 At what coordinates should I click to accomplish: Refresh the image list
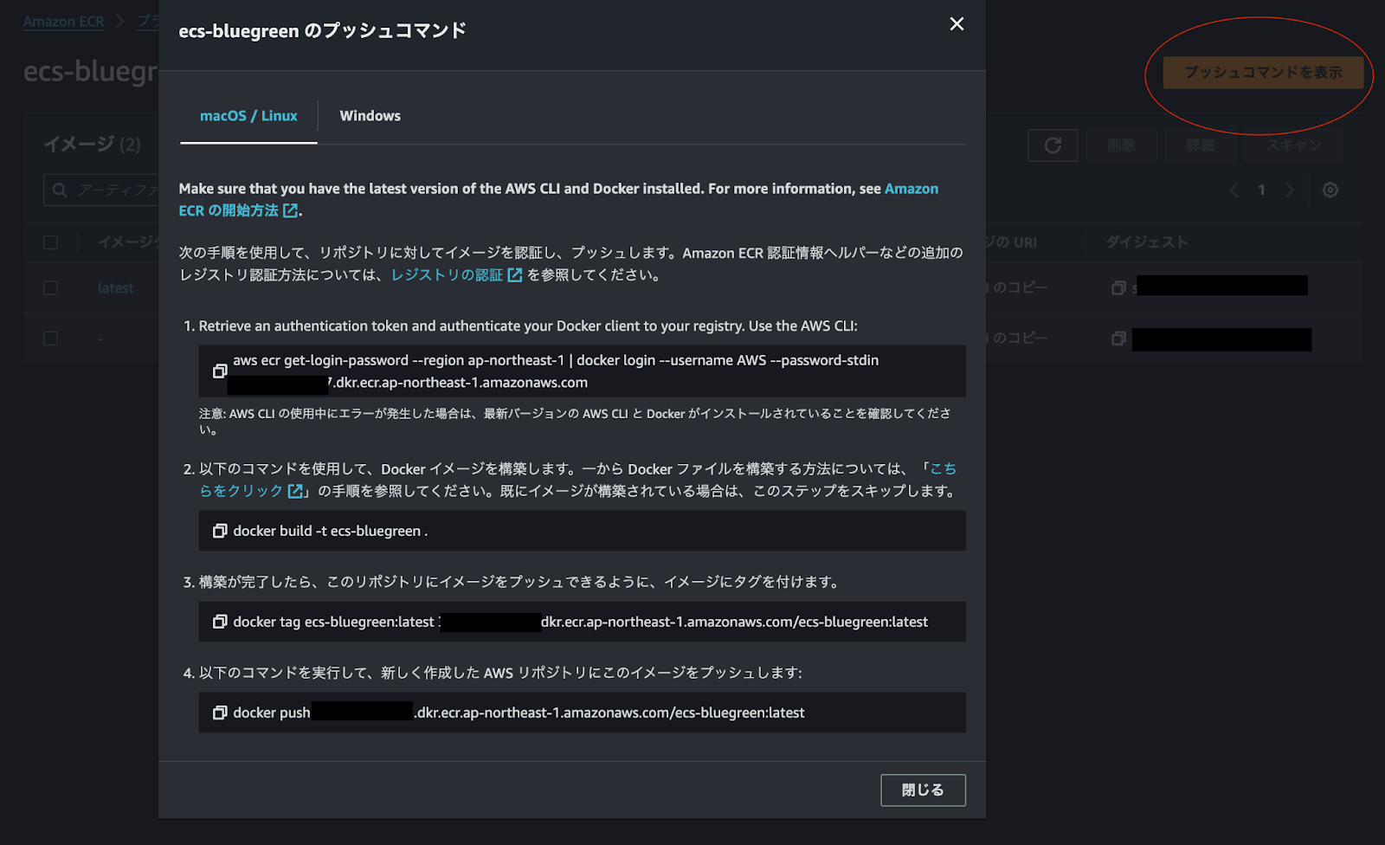1053,145
